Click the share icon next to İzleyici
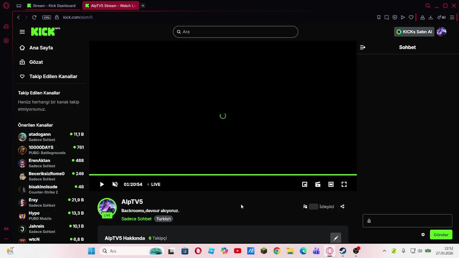This screenshot has width=459, height=258. (342, 207)
